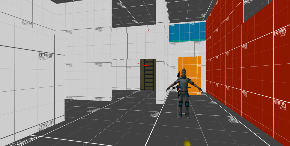290x146 pixels.
Task: Click the teal strip below the blue panel
Action: point(187,41)
